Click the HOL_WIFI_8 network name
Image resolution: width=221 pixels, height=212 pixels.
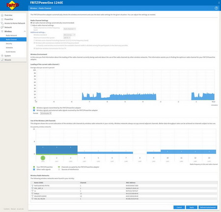click(39, 188)
